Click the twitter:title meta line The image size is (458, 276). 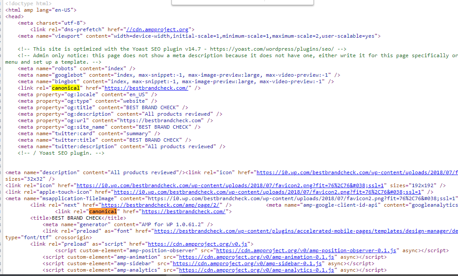pos(105,140)
